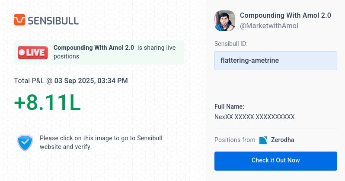Select the flattering-ametrine Sensibull ID field

click(276, 61)
